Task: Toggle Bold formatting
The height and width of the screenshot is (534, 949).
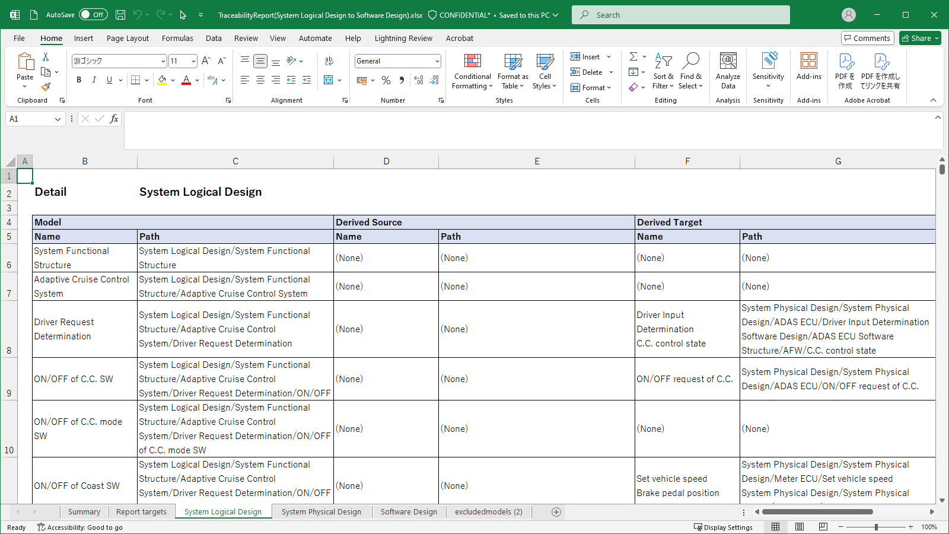Action: pos(78,80)
